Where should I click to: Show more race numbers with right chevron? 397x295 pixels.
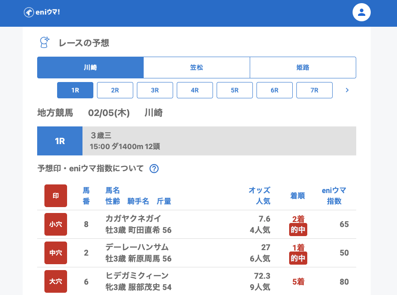coord(347,90)
